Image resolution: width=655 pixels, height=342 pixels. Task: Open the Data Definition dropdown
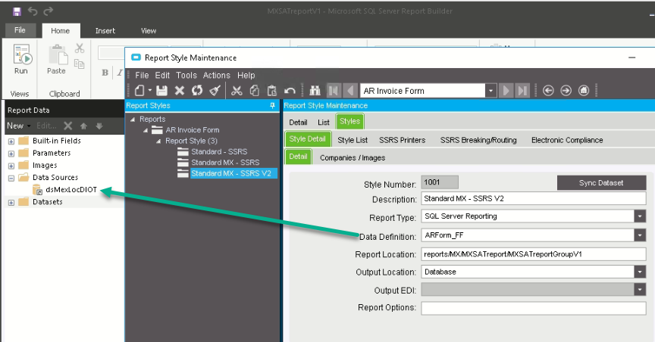(x=641, y=235)
